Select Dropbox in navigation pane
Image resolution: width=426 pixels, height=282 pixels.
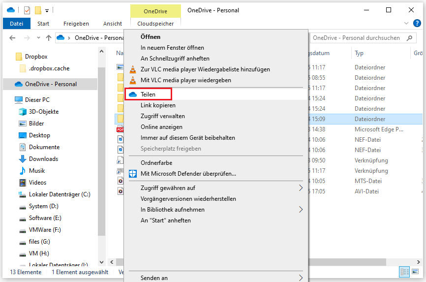coord(36,57)
